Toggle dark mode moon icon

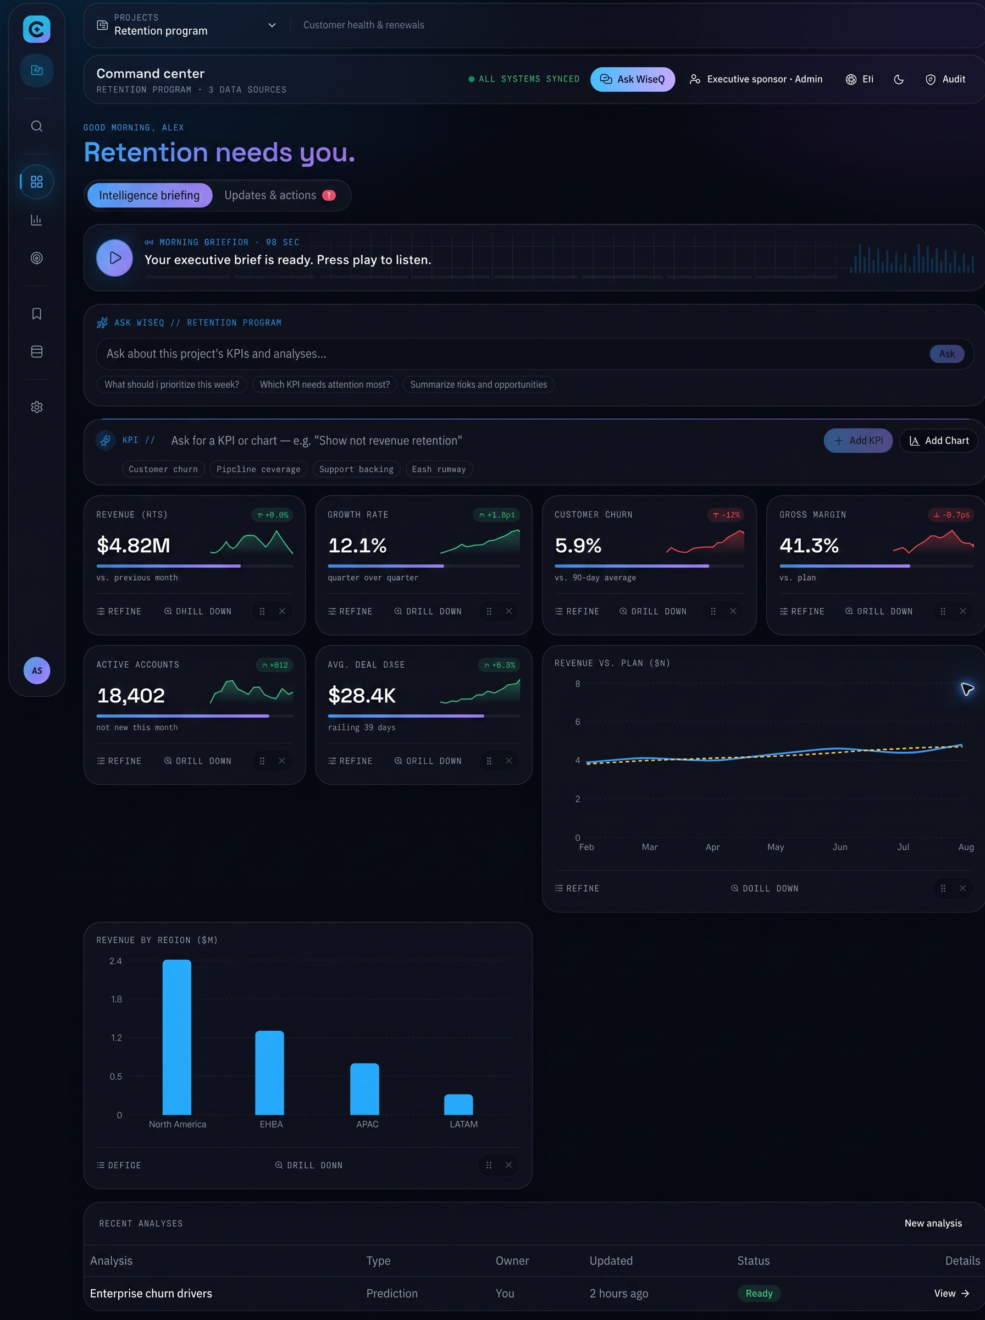[x=899, y=79]
